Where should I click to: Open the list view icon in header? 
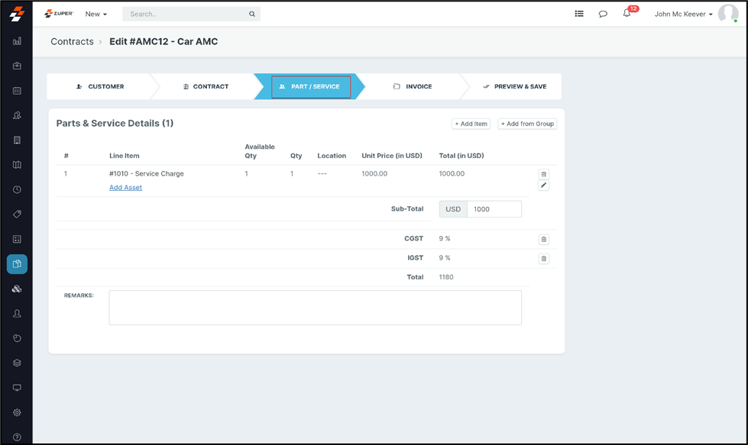tap(579, 14)
